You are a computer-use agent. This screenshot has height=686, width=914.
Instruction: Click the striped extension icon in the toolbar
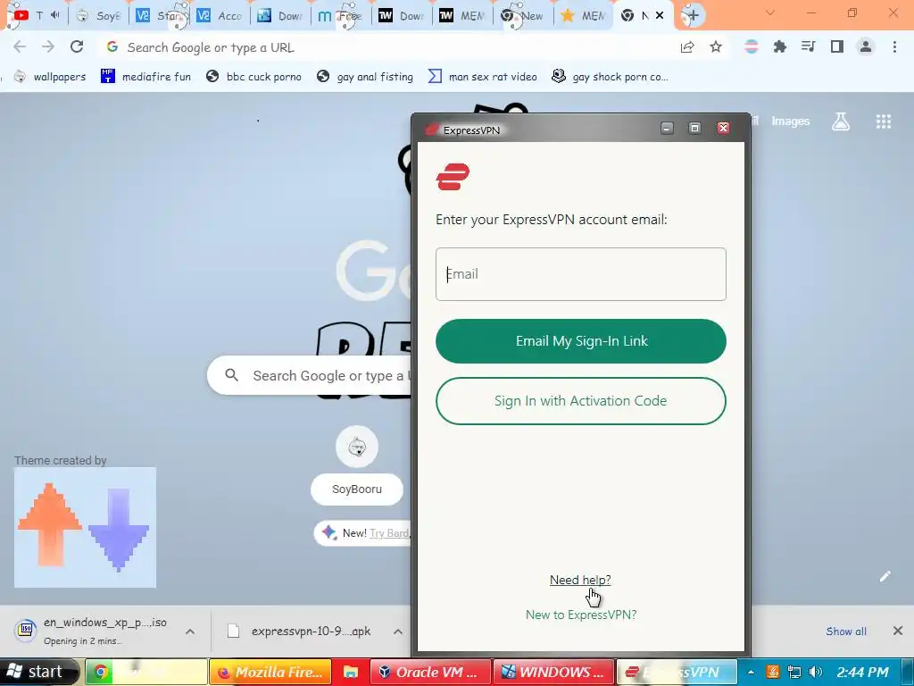pyautogui.click(x=752, y=46)
